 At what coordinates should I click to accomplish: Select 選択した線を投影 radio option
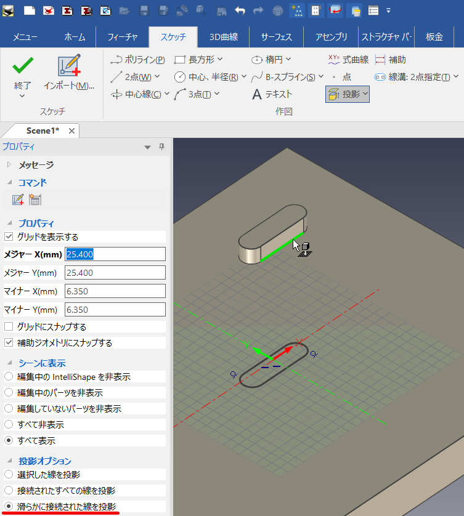coord(9,475)
